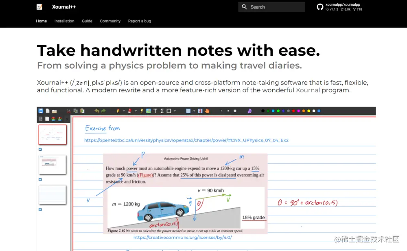Image resolution: width=407 pixels, height=251 pixels.
Task: Open the Community tab
Action: click(x=110, y=21)
